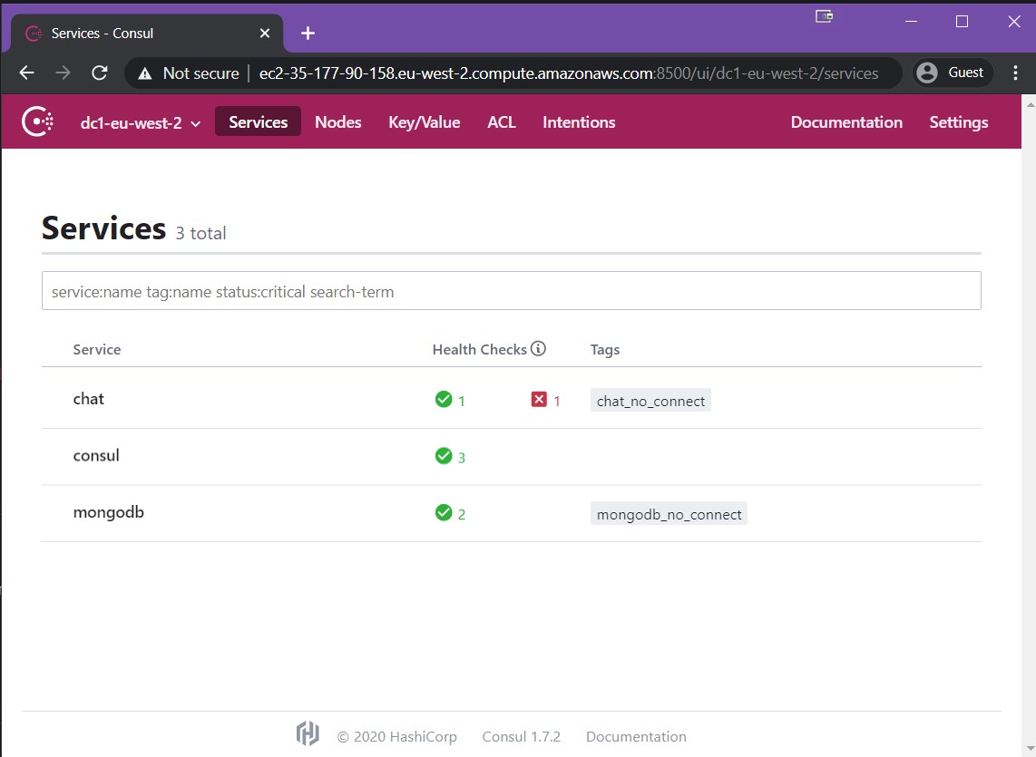
Task: Expand the dc1-eu-west-2 datacenter dropdown
Action: 140,123
